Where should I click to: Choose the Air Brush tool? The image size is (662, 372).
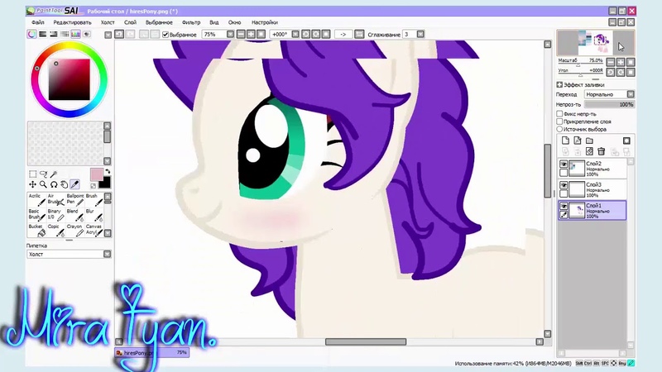coord(55,200)
